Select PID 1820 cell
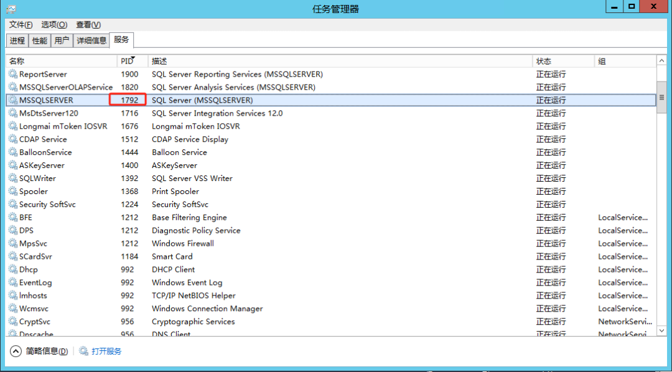Screen dimensions: 672x372 [x=129, y=87]
